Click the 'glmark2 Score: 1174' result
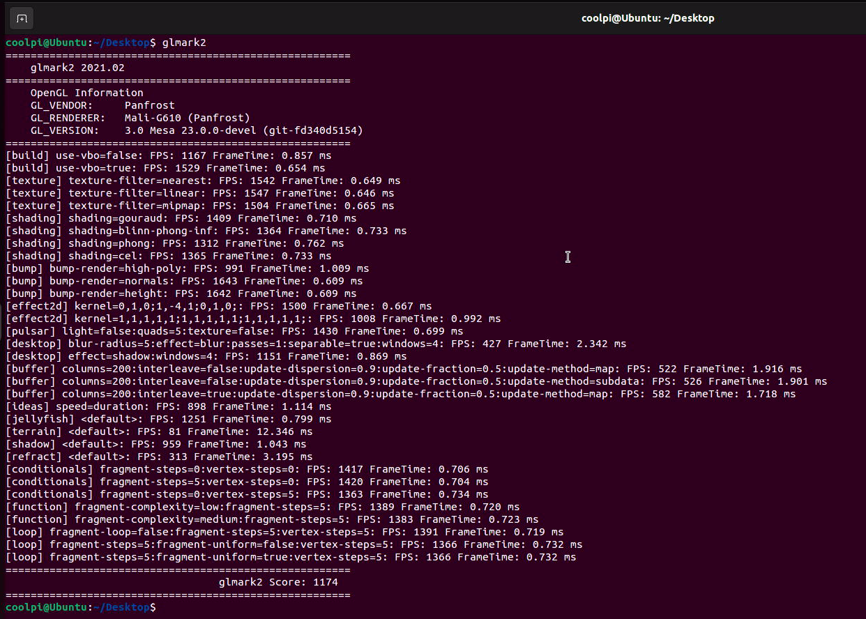 pyautogui.click(x=278, y=582)
